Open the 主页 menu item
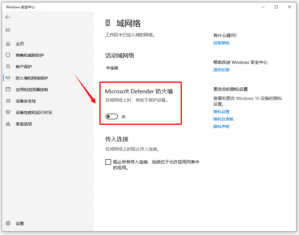Image resolution: width=299 pixels, height=235 pixels. pyautogui.click(x=20, y=44)
